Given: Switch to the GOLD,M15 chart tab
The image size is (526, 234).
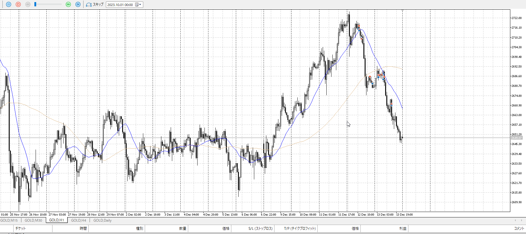Looking at the screenshot, I should coord(9,220).
